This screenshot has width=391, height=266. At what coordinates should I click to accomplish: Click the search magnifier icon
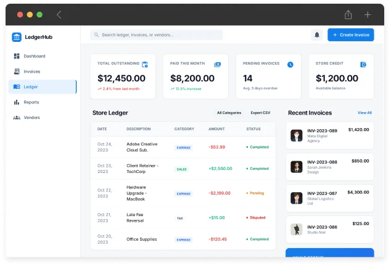coord(96,35)
